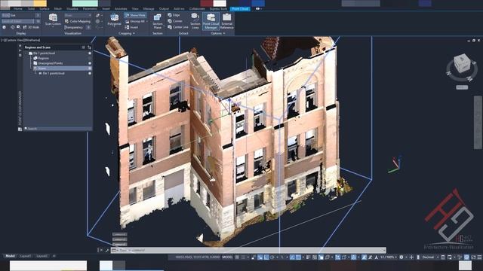This screenshot has height=271, width=483.
Task: Toggle visibility of child scan pointcloud
Action: tap(90, 74)
